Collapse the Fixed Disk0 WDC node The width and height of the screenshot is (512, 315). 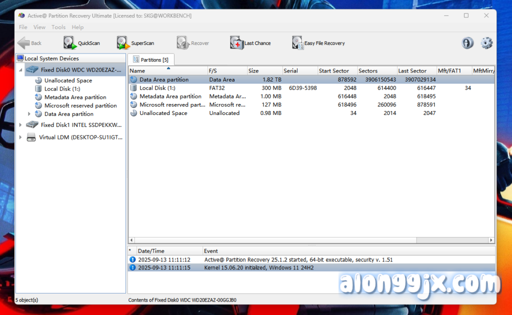pyautogui.click(x=20, y=70)
